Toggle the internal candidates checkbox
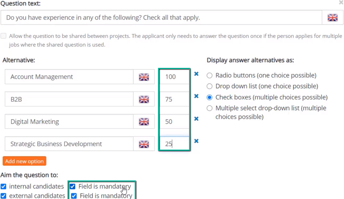The width and height of the screenshot is (344, 199). (x=3, y=186)
